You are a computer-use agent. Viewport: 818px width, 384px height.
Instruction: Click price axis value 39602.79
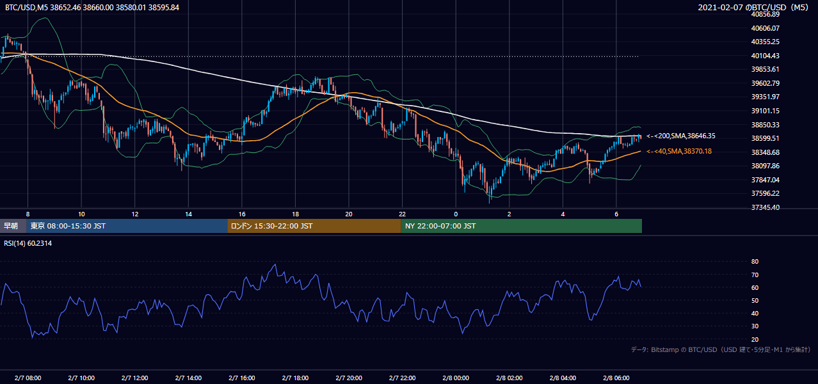tap(765, 83)
